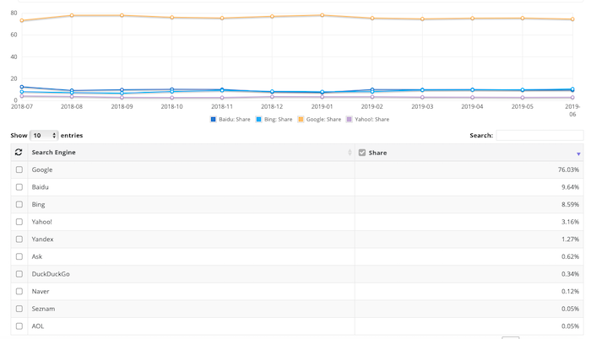Click the refresh icon in table header
591x339 pixels.
19,153
